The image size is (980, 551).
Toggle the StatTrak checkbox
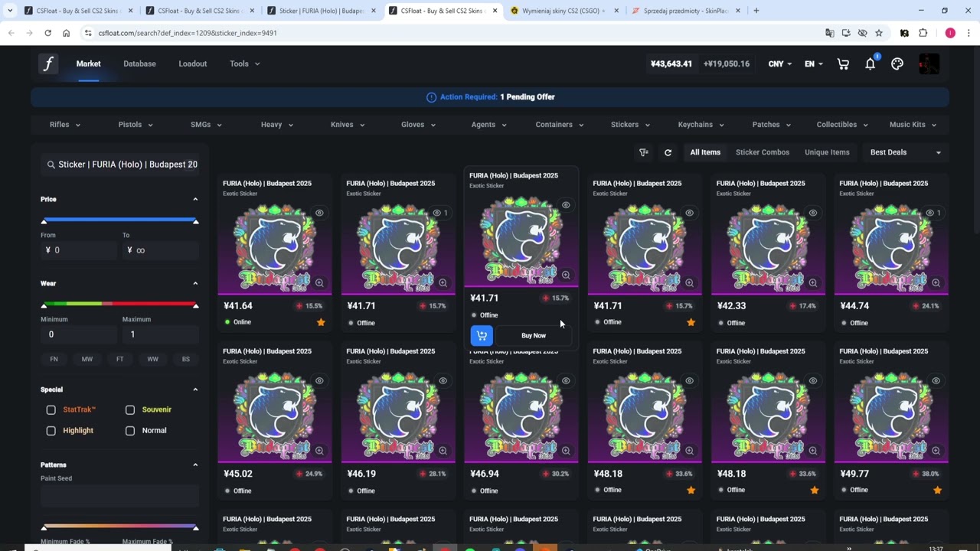tap(51, 410)
